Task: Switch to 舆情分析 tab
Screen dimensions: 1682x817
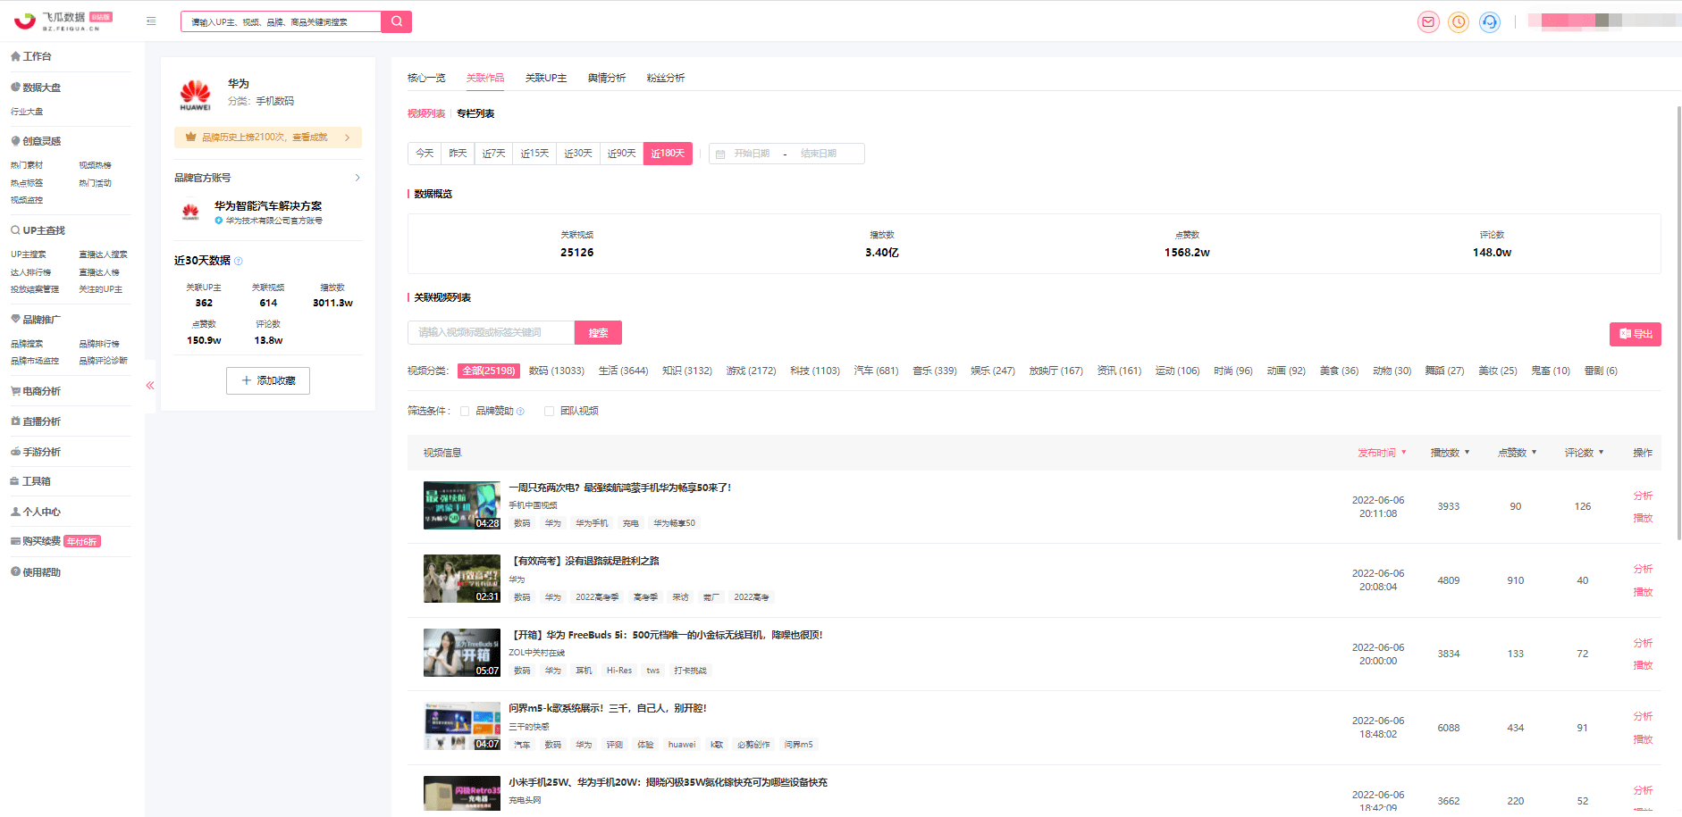Action: [x=607, y=79]
